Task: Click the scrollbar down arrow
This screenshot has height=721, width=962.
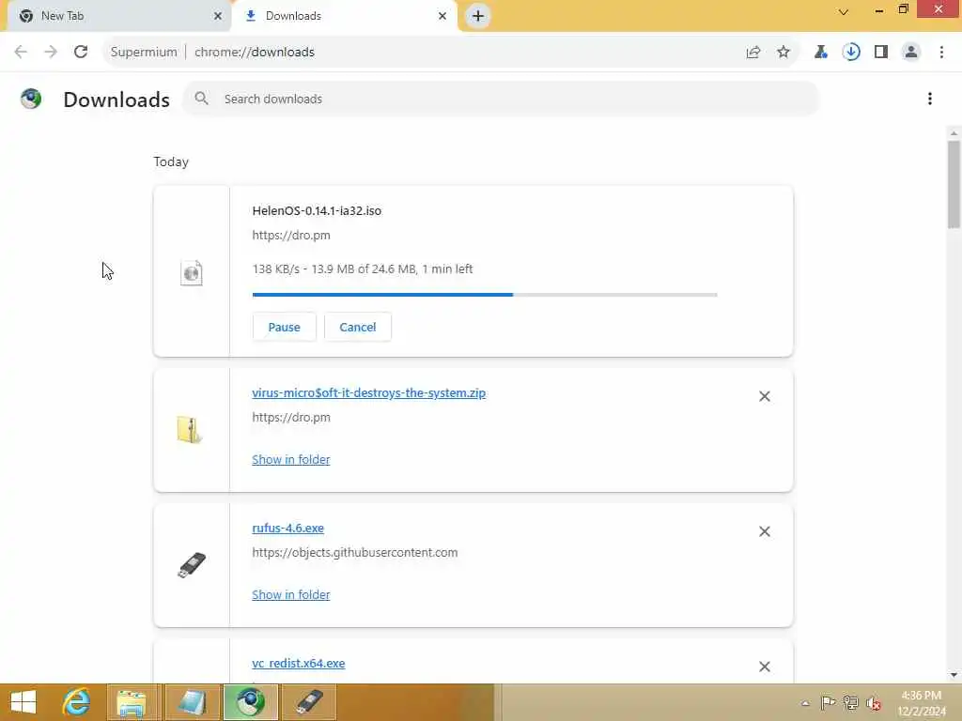Action: pyautogui.click(x=954, y=675)
